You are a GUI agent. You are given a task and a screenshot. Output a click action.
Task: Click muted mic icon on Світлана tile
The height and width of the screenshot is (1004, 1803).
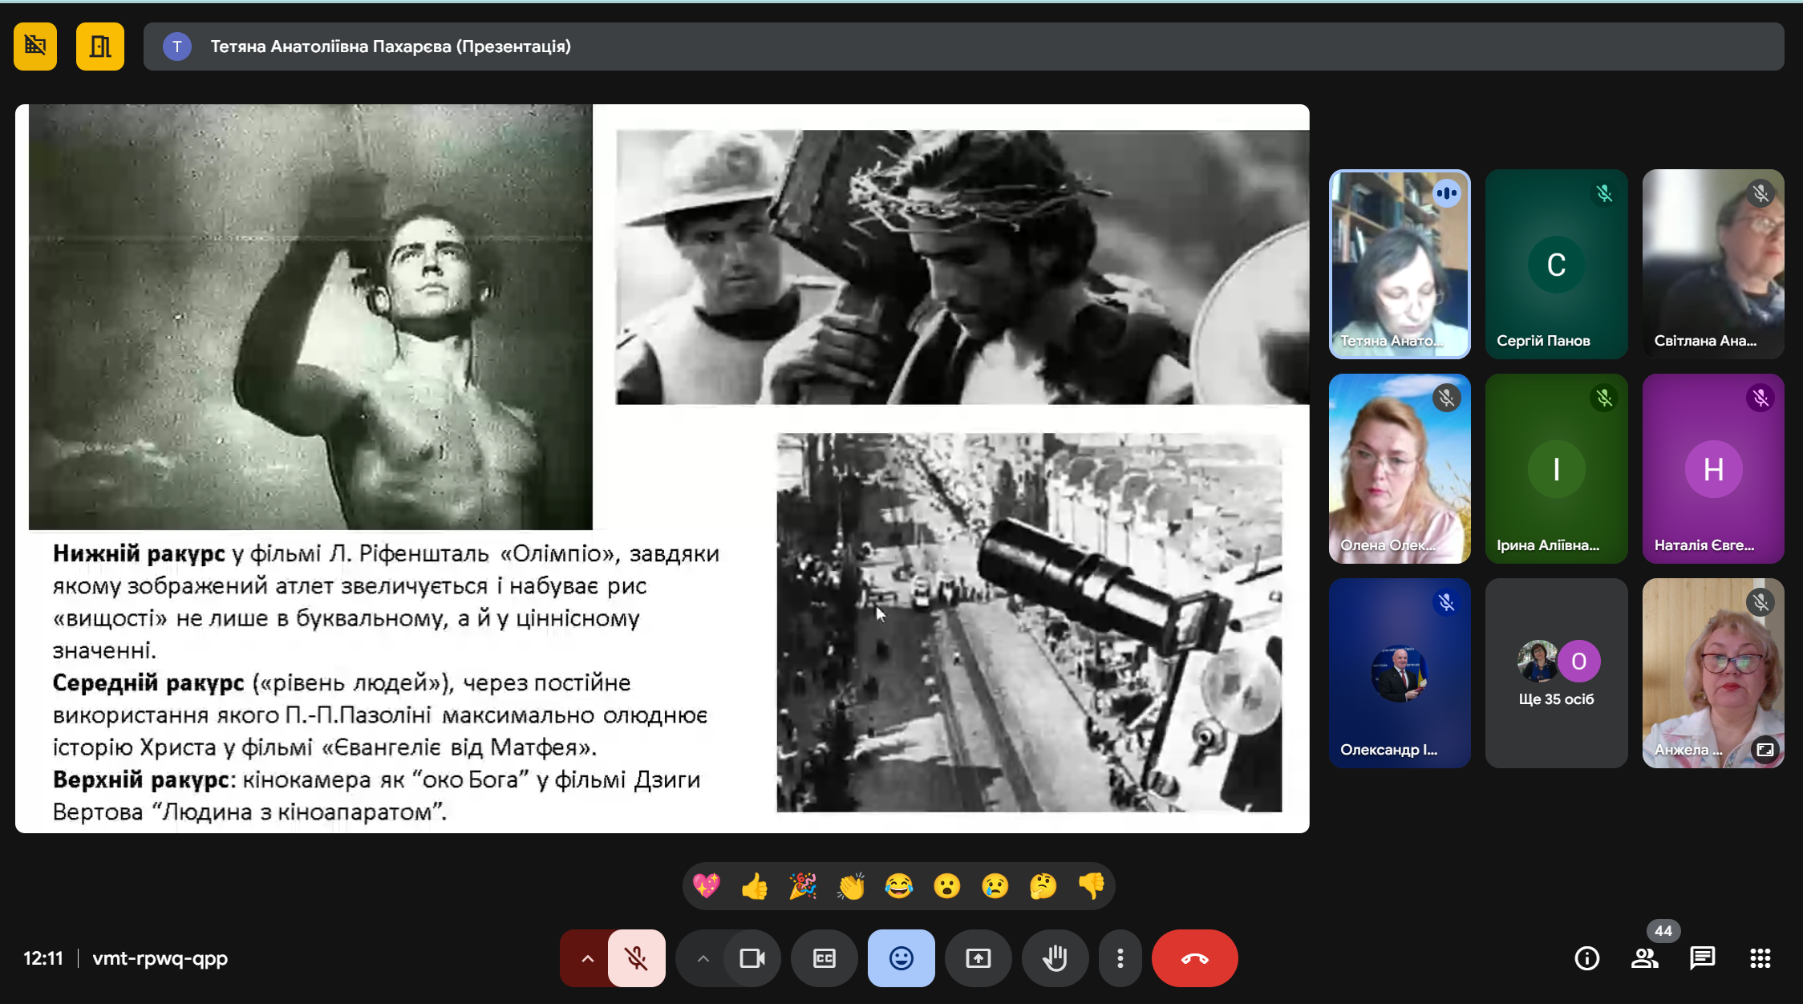click(x=1760, y=193)
